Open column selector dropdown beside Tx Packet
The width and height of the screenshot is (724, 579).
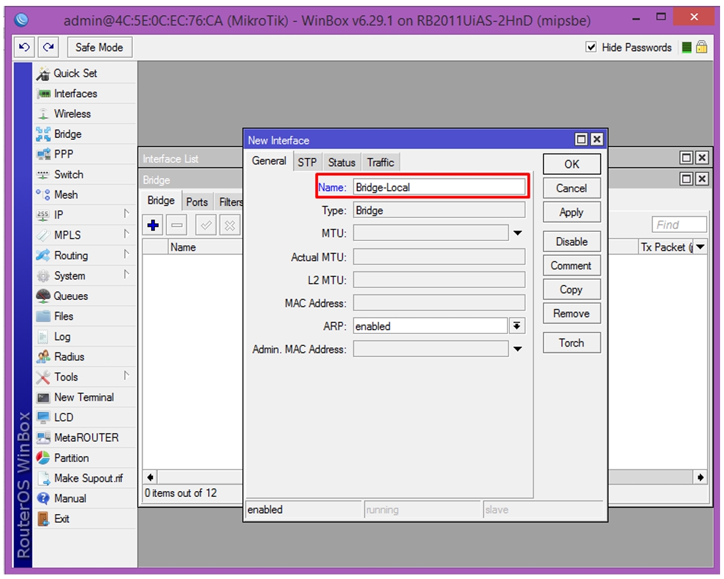point(700,247)
